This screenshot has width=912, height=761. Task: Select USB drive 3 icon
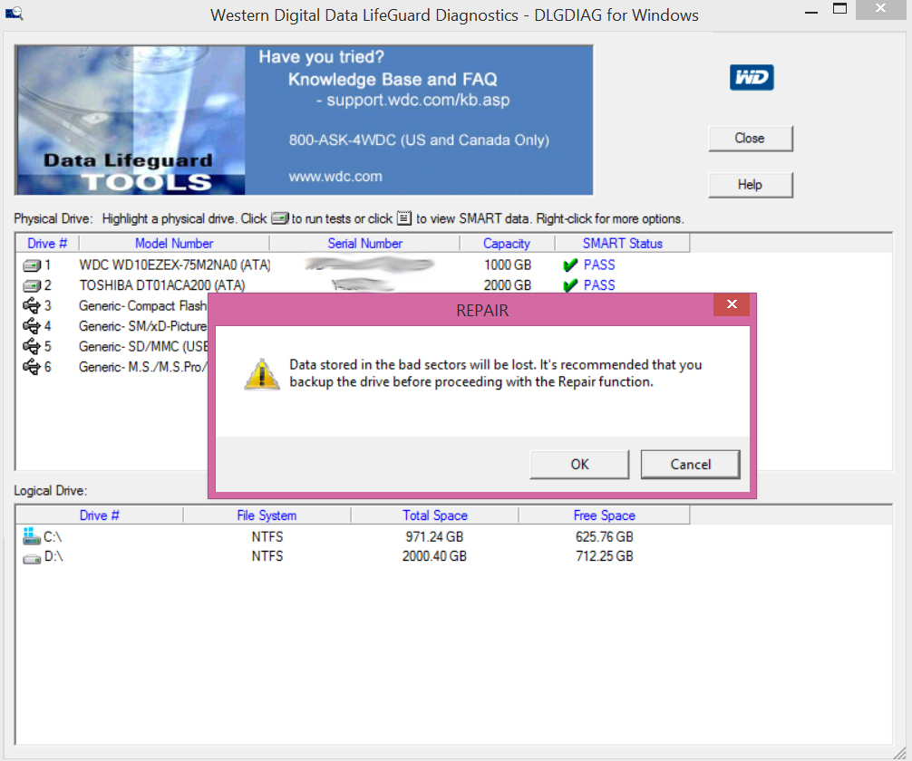[32, 305]
